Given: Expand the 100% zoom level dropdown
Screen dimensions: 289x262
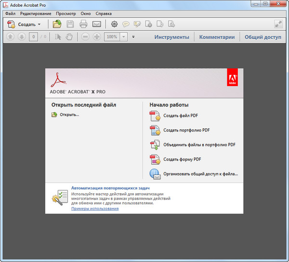Looking at the screenshot, I should (123, 37).
